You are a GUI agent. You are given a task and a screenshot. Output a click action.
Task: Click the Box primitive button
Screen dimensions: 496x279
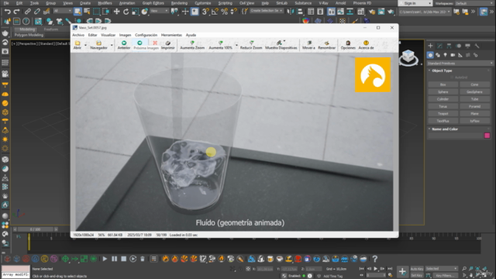click(443, 84)
